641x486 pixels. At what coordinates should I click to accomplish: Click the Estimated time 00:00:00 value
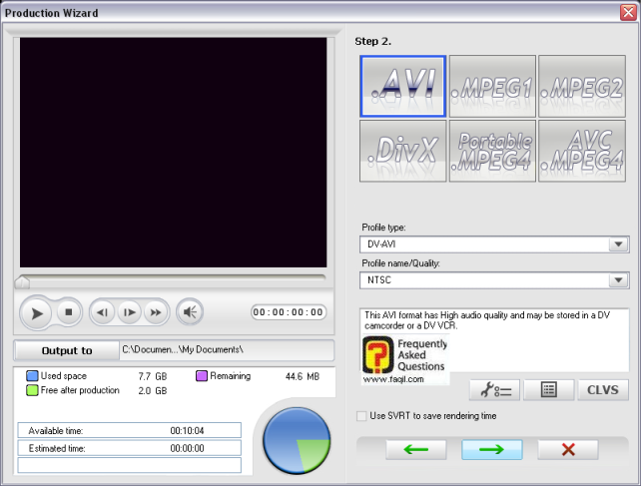(188, 448)
